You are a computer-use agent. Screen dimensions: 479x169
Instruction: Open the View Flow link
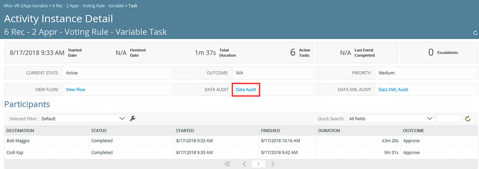75,89
